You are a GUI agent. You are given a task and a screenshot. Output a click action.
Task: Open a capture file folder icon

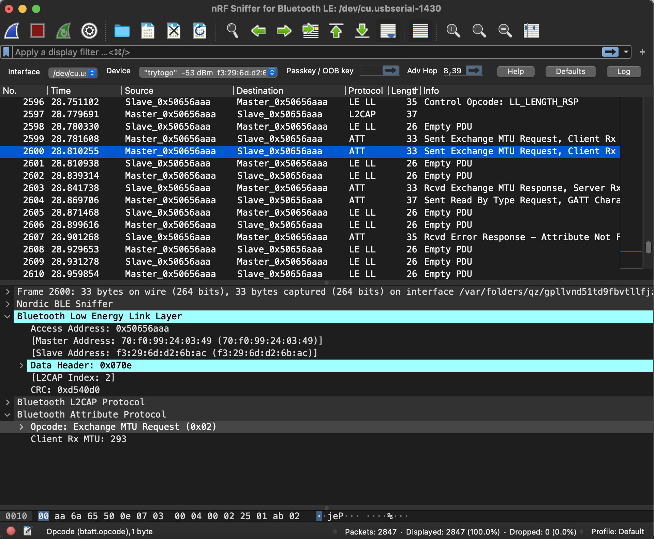click(122, 31)
